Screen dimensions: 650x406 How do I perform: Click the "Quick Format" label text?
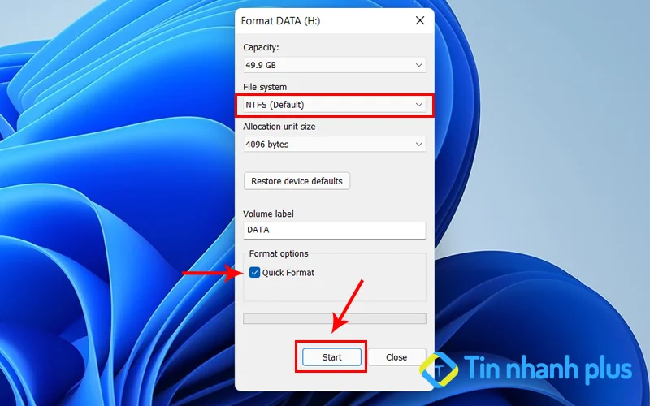pos(288,273)
